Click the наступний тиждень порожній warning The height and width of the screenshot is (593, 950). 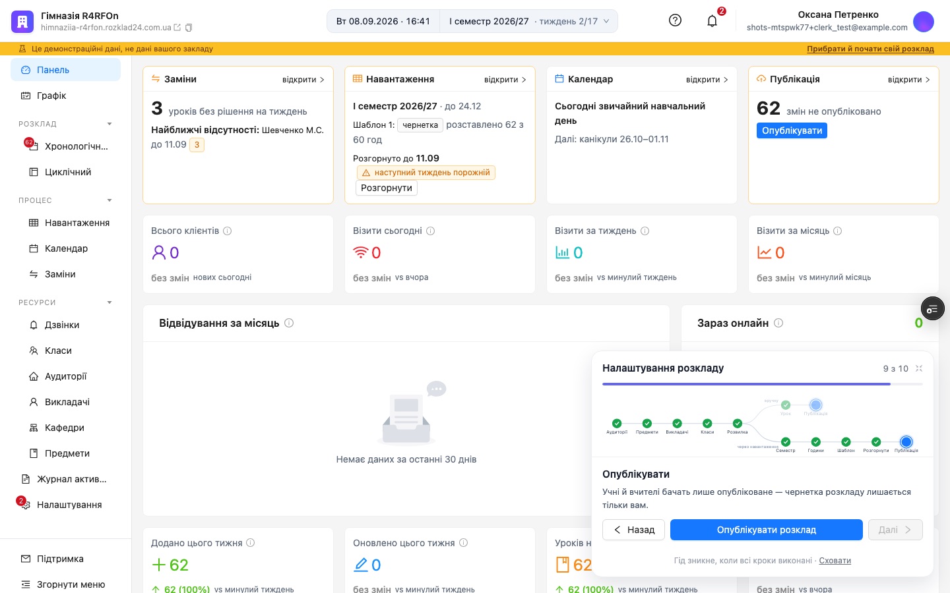pyautogui.click(x=426, y=173)
